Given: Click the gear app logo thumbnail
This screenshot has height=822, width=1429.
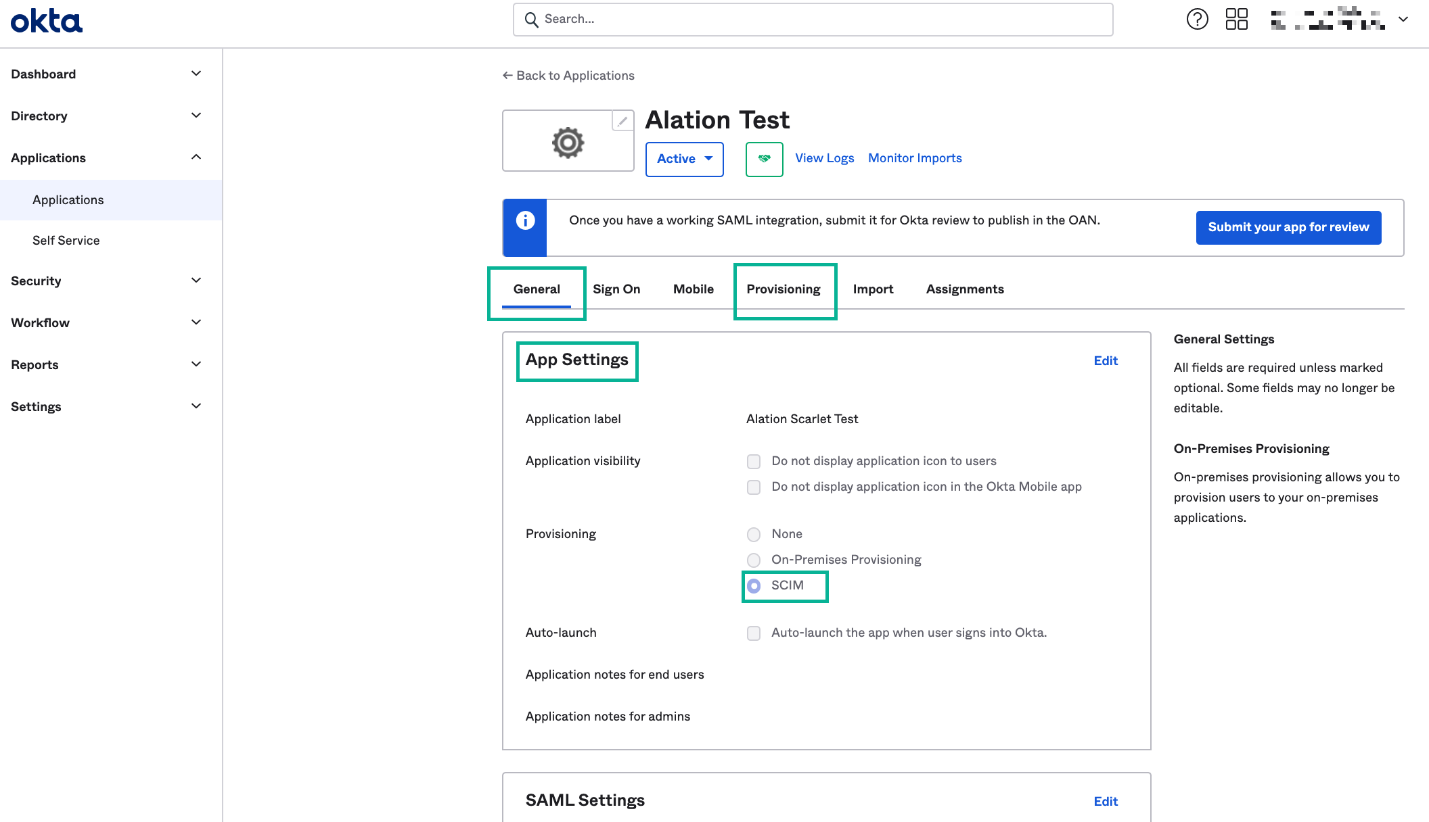Looking at the screenshot, I should [x=568, y=143].
